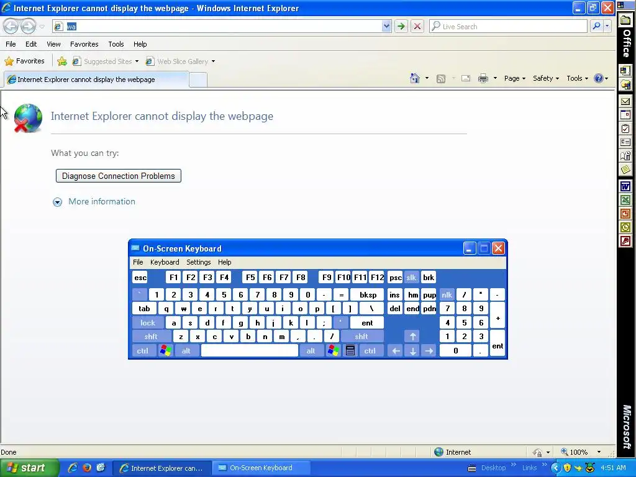Viewport: 636px width, 477px height.
Task: Click the zoom level magnifier in status bar
Action: [x=564, y=452]
